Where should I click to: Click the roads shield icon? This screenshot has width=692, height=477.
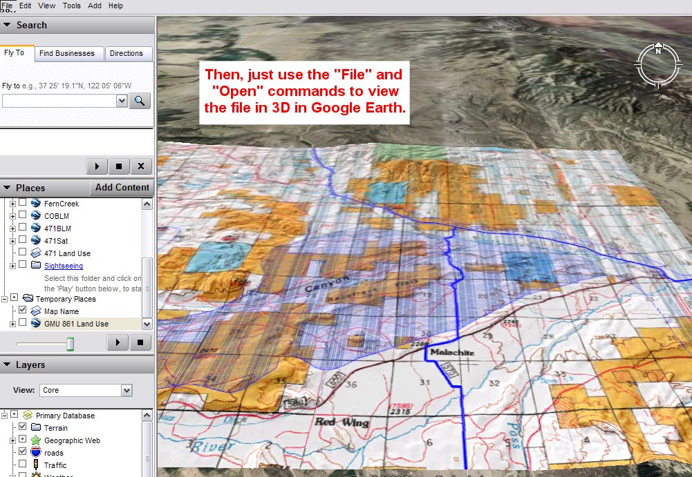pos(36,452)
